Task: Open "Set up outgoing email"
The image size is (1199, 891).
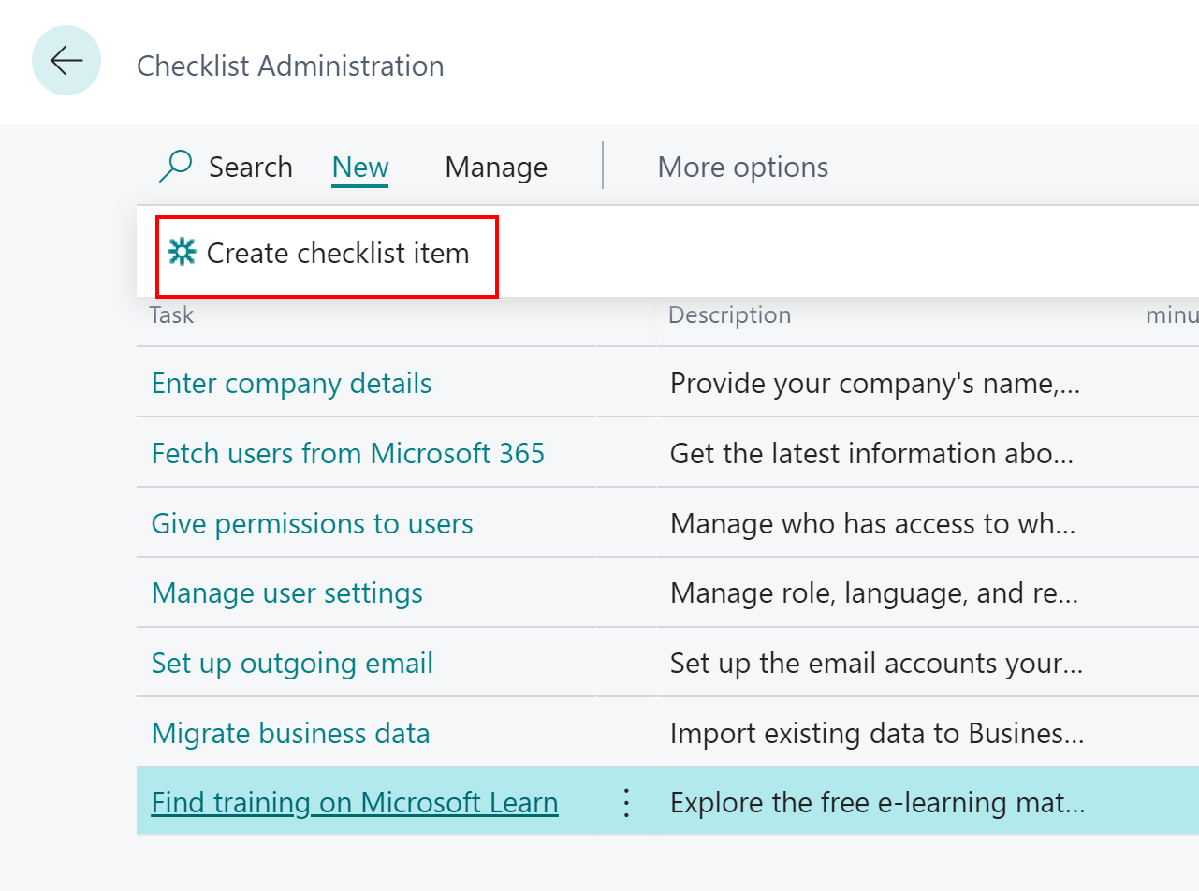Action: tap(291, 663)
